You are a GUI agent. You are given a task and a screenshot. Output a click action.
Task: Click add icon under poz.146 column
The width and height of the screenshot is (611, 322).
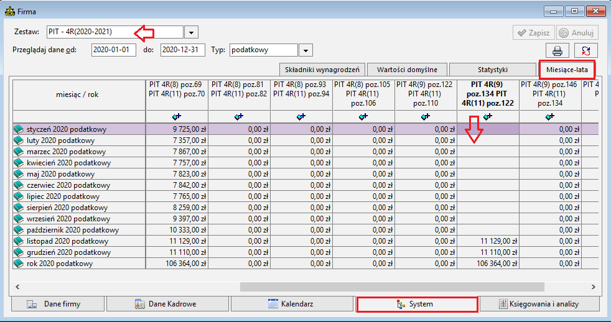click(550, 116)
